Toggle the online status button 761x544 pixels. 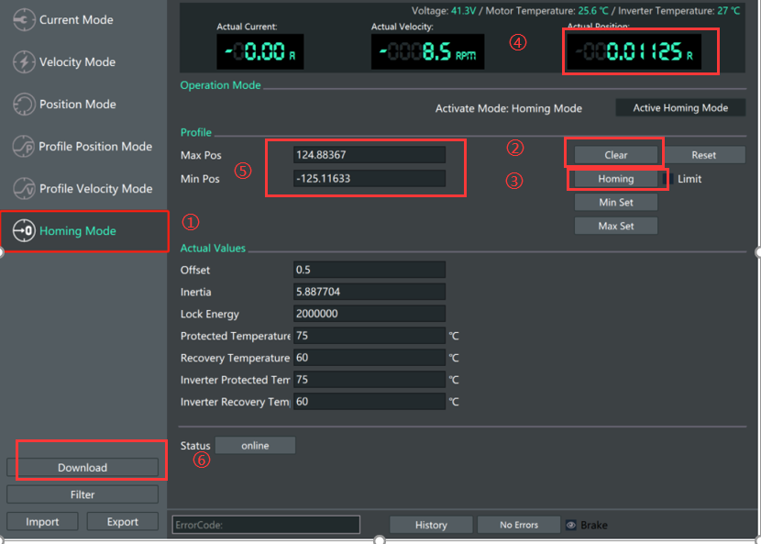pos(255,446)
